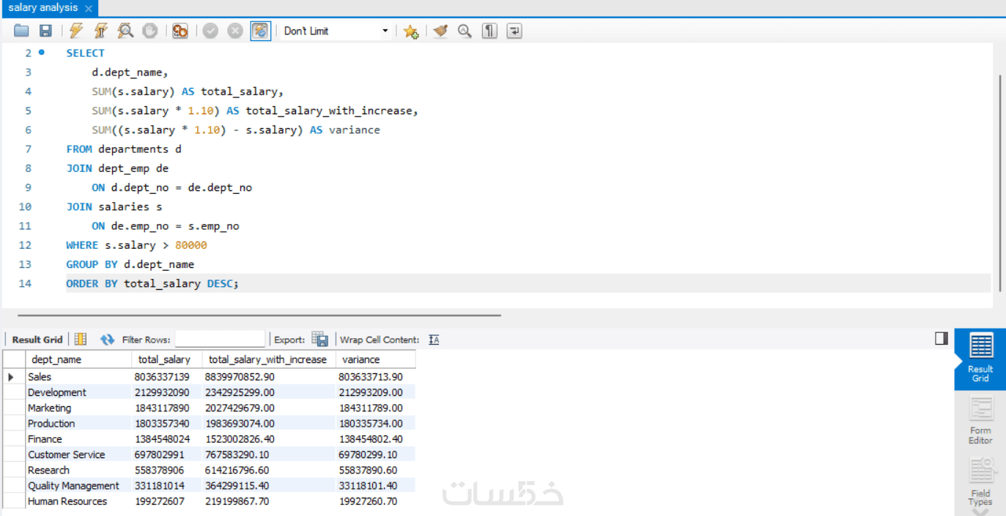Click the 8036337139 total_salary cell

pyautogui.click(x=166, y=377)
